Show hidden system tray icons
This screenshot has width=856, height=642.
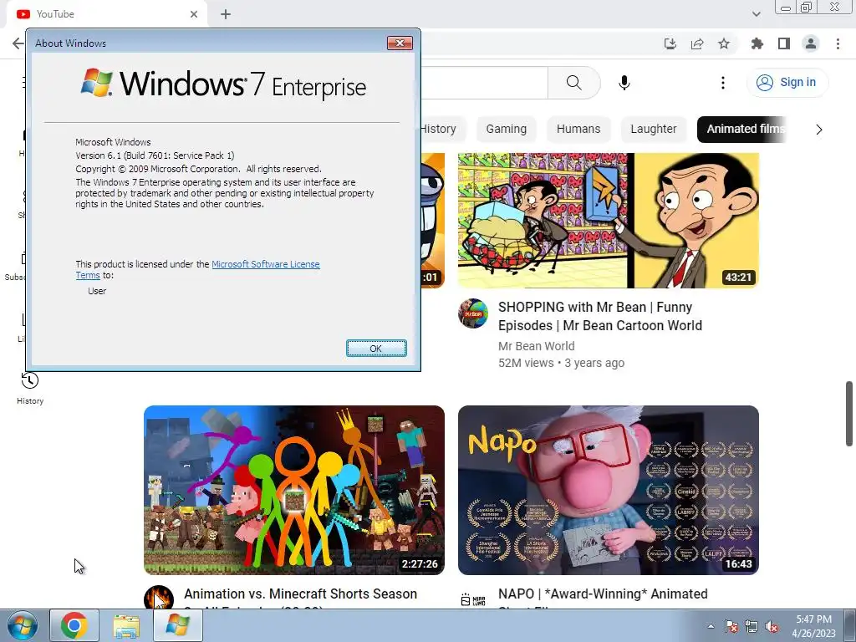tap(711, 626)
